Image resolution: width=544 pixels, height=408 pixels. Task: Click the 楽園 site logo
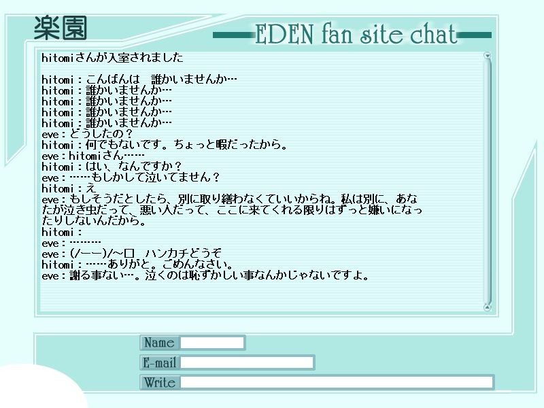pyautogui.click(x=61, y=29)
